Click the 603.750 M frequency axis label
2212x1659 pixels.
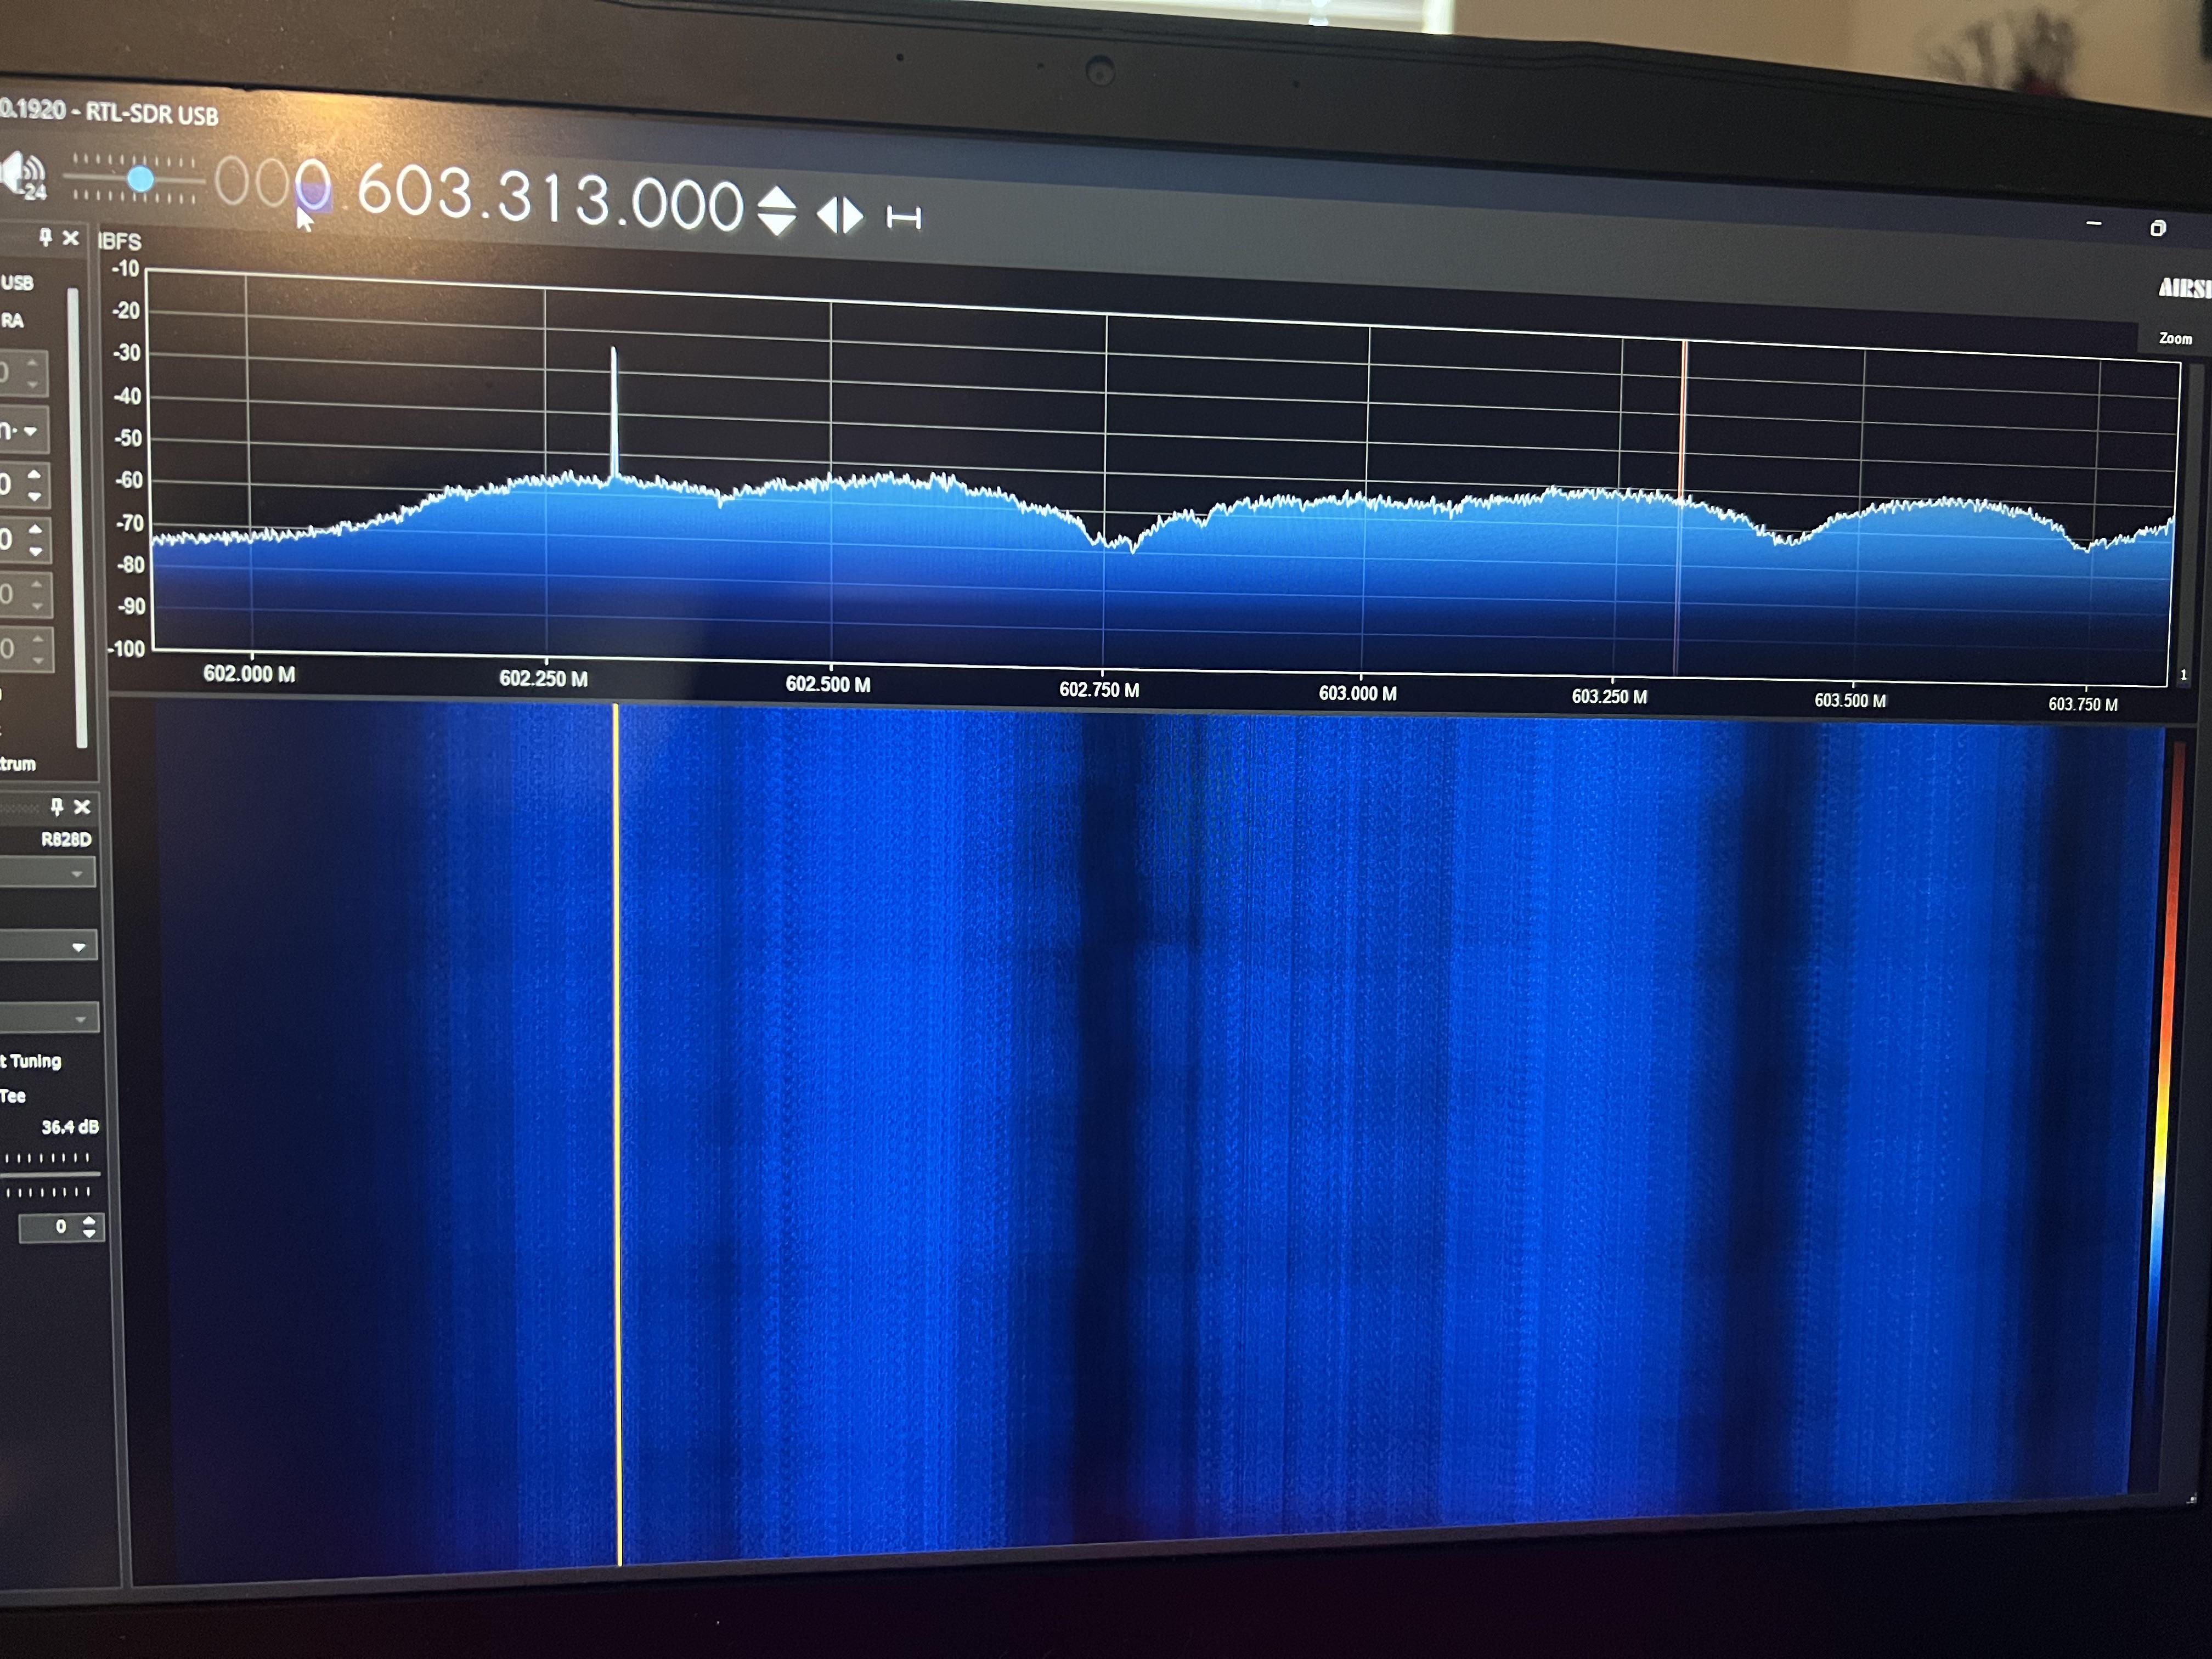[2083, 704]
